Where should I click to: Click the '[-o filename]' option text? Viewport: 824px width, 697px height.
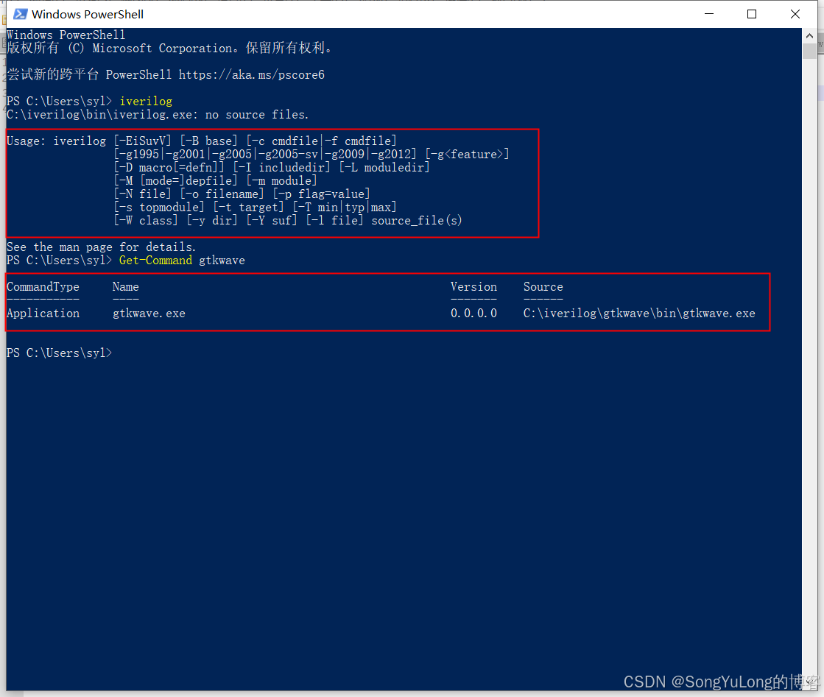(x=222, y=194)
